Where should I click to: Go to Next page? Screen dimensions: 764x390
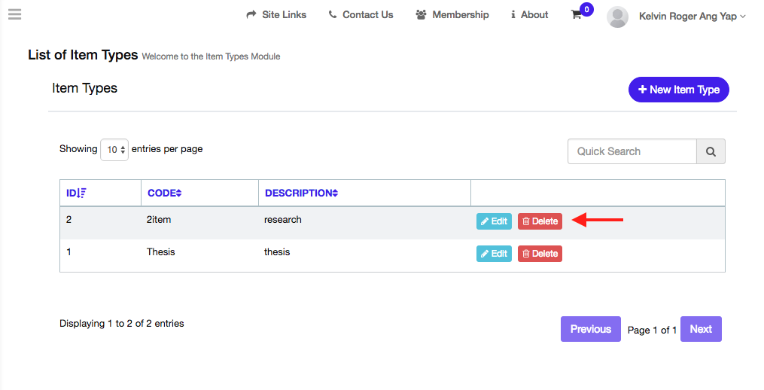click(701, 329)
